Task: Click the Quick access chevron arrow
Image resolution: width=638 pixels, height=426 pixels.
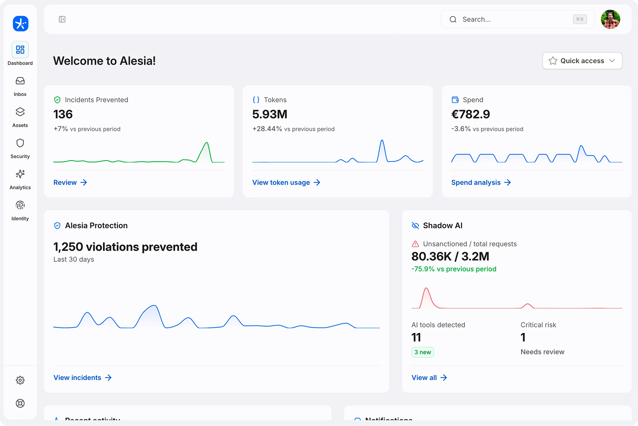Action: 612,61
